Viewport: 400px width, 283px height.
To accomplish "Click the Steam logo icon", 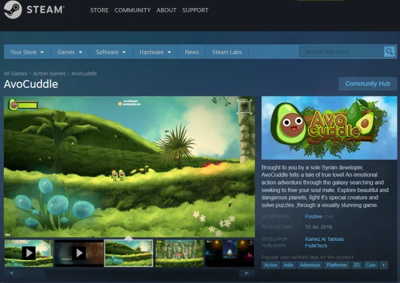I will click(12, 9).
